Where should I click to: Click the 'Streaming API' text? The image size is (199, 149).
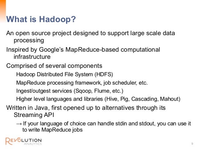[34, 115]
